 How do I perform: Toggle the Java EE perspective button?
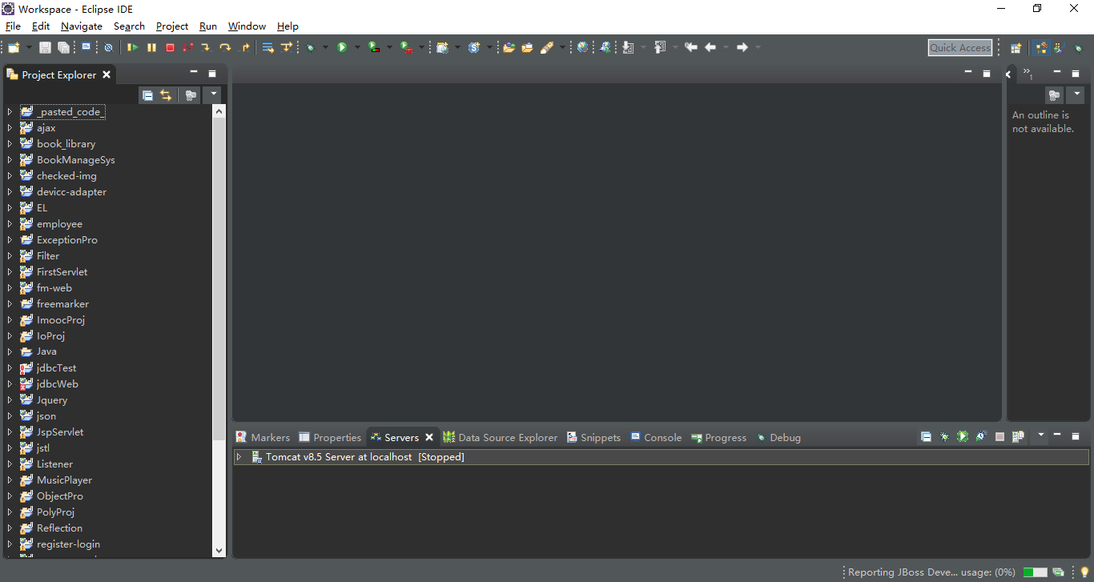[x=1041, y=48]
